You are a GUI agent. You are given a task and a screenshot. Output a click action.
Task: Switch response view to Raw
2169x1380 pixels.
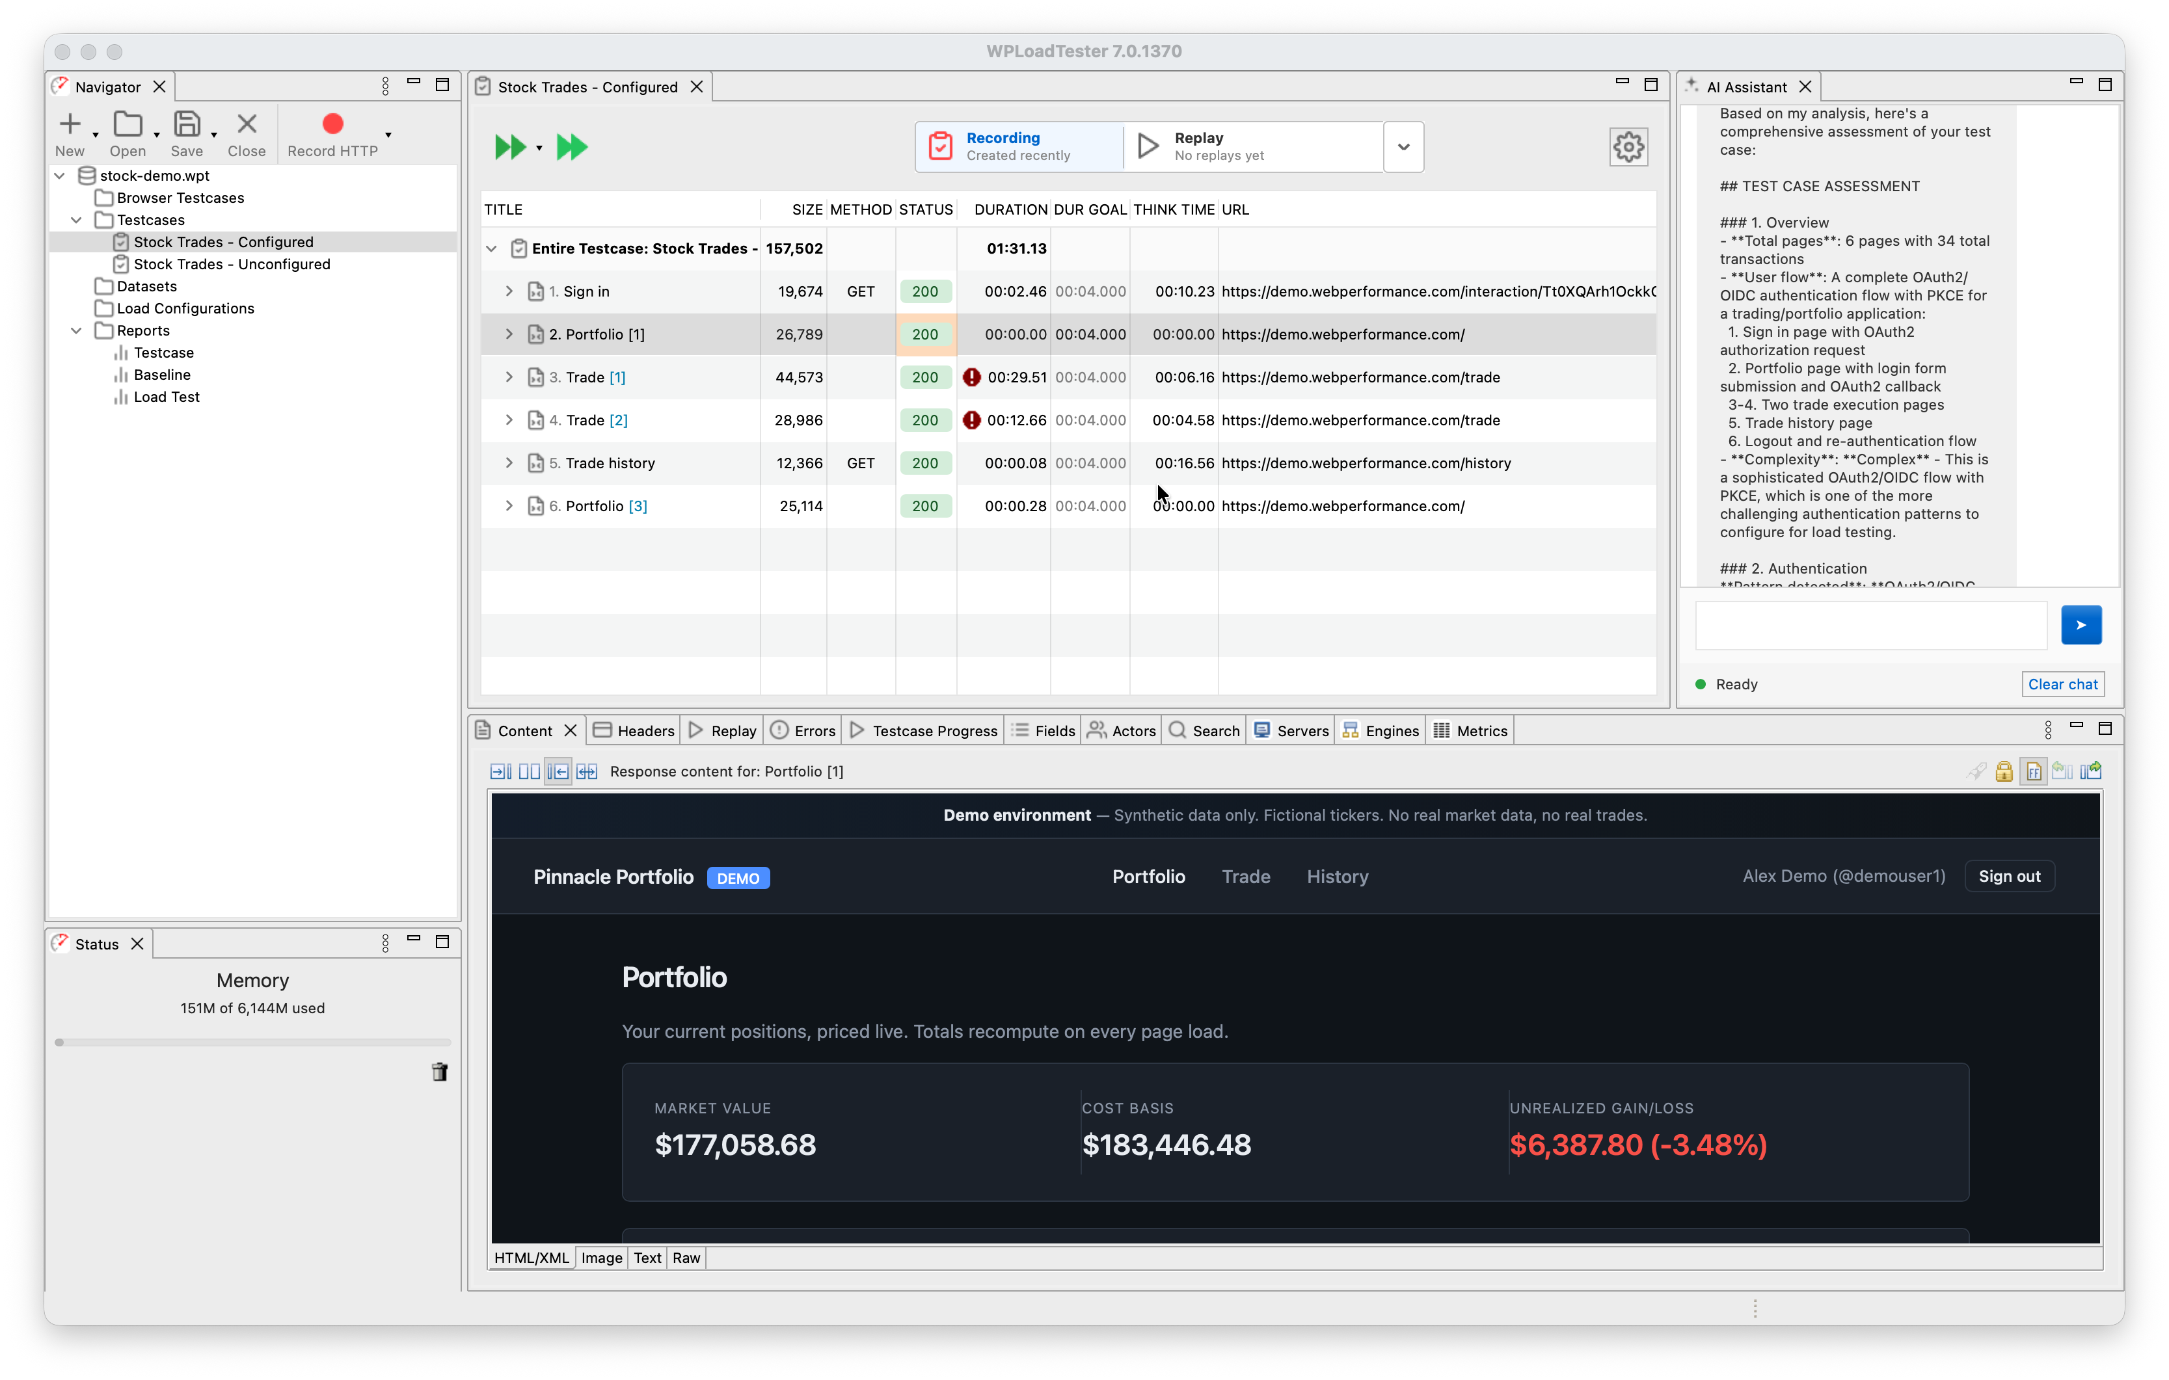coord(686,1258)
